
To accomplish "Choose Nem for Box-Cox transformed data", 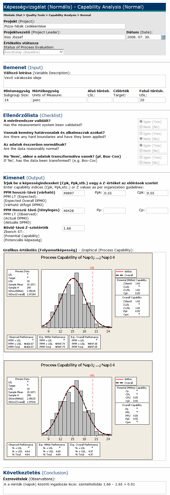I will tap(141, 162).
